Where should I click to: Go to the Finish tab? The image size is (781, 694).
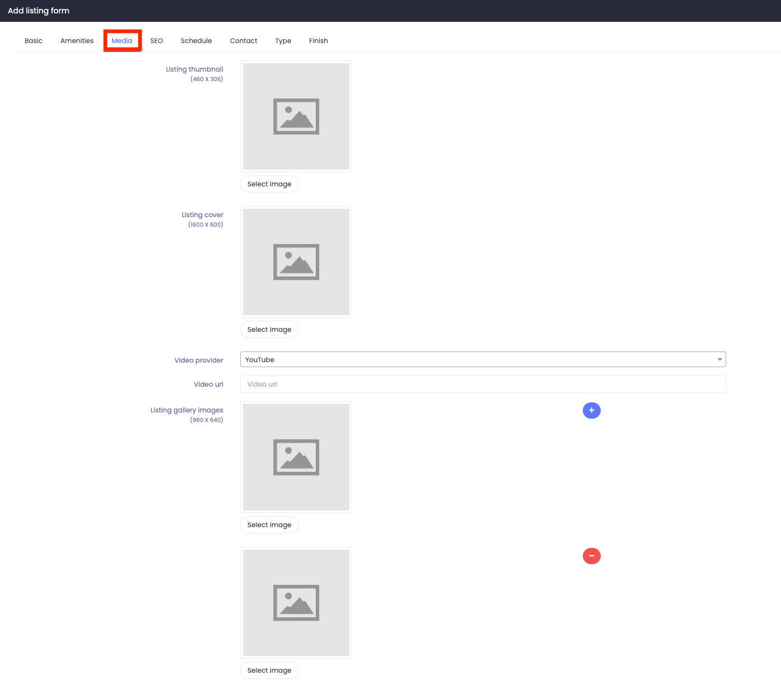(x=319, y=41)
